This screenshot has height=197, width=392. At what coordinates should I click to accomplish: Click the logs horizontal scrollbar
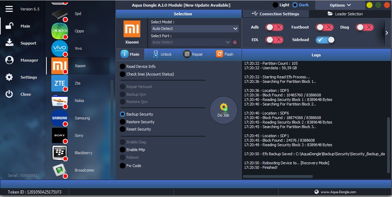click(x=278, y=176)
